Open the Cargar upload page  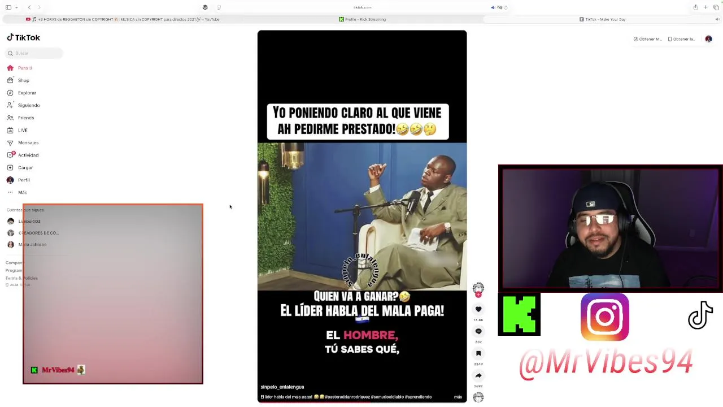click(x=20, y=167)
